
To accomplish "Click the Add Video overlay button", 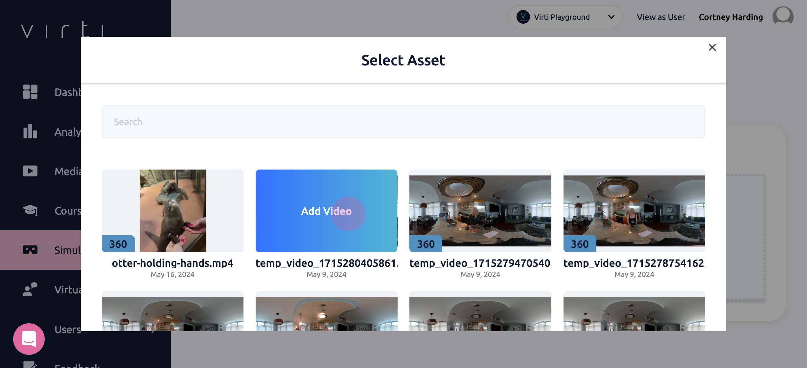I will click(x=326, y=211).
